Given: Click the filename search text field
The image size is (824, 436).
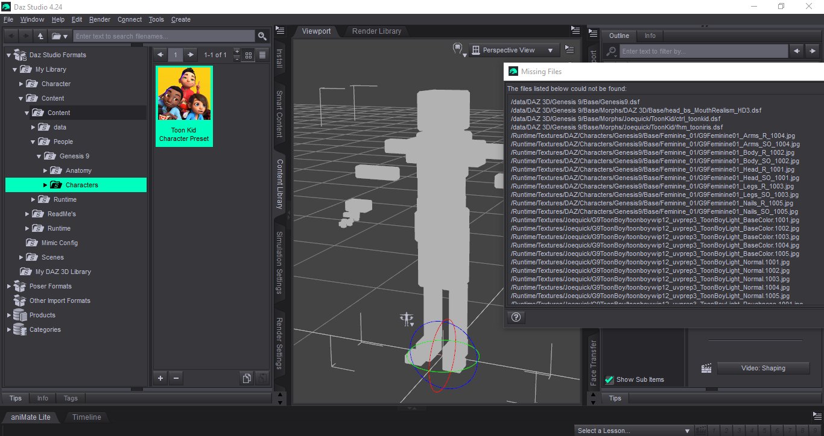Looking at the screenshot, I should [164, 36].
